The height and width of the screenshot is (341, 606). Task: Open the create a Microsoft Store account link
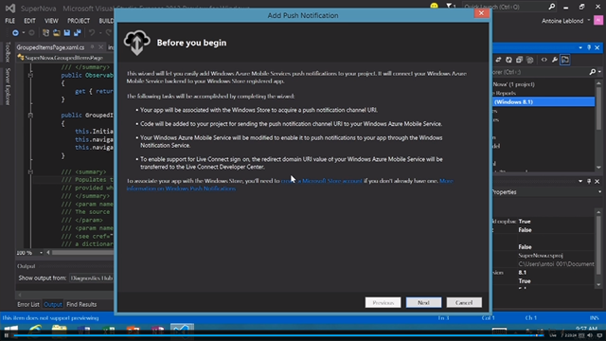click(x=322, y=181)
